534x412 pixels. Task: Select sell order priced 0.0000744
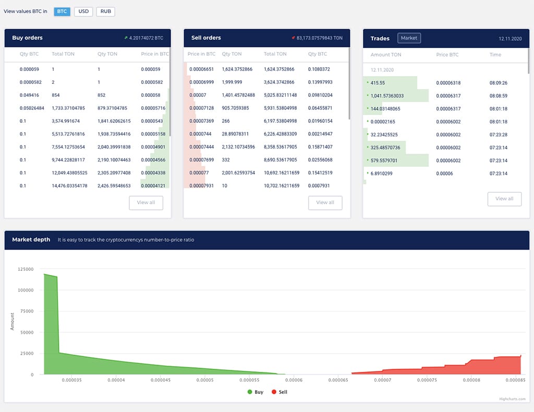[266, 134]
